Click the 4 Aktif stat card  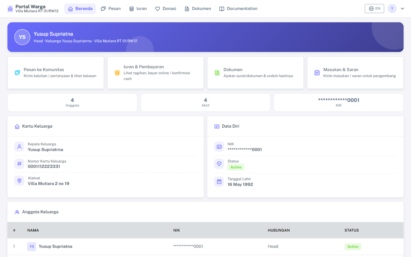[x=205, y=103]
